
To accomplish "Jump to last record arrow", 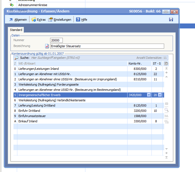I will pyautogui.click(x=166, y=157).
